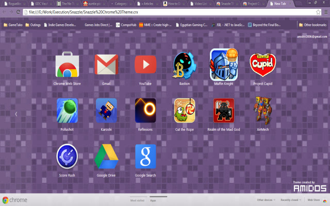Open the YouTube app
This screenshot has width=330, height=206.
[145, 64]
